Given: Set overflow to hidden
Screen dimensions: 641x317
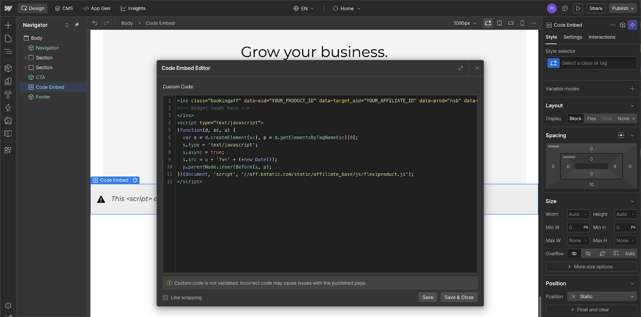Looking at the screenshot, I should [x=588, y=254].
